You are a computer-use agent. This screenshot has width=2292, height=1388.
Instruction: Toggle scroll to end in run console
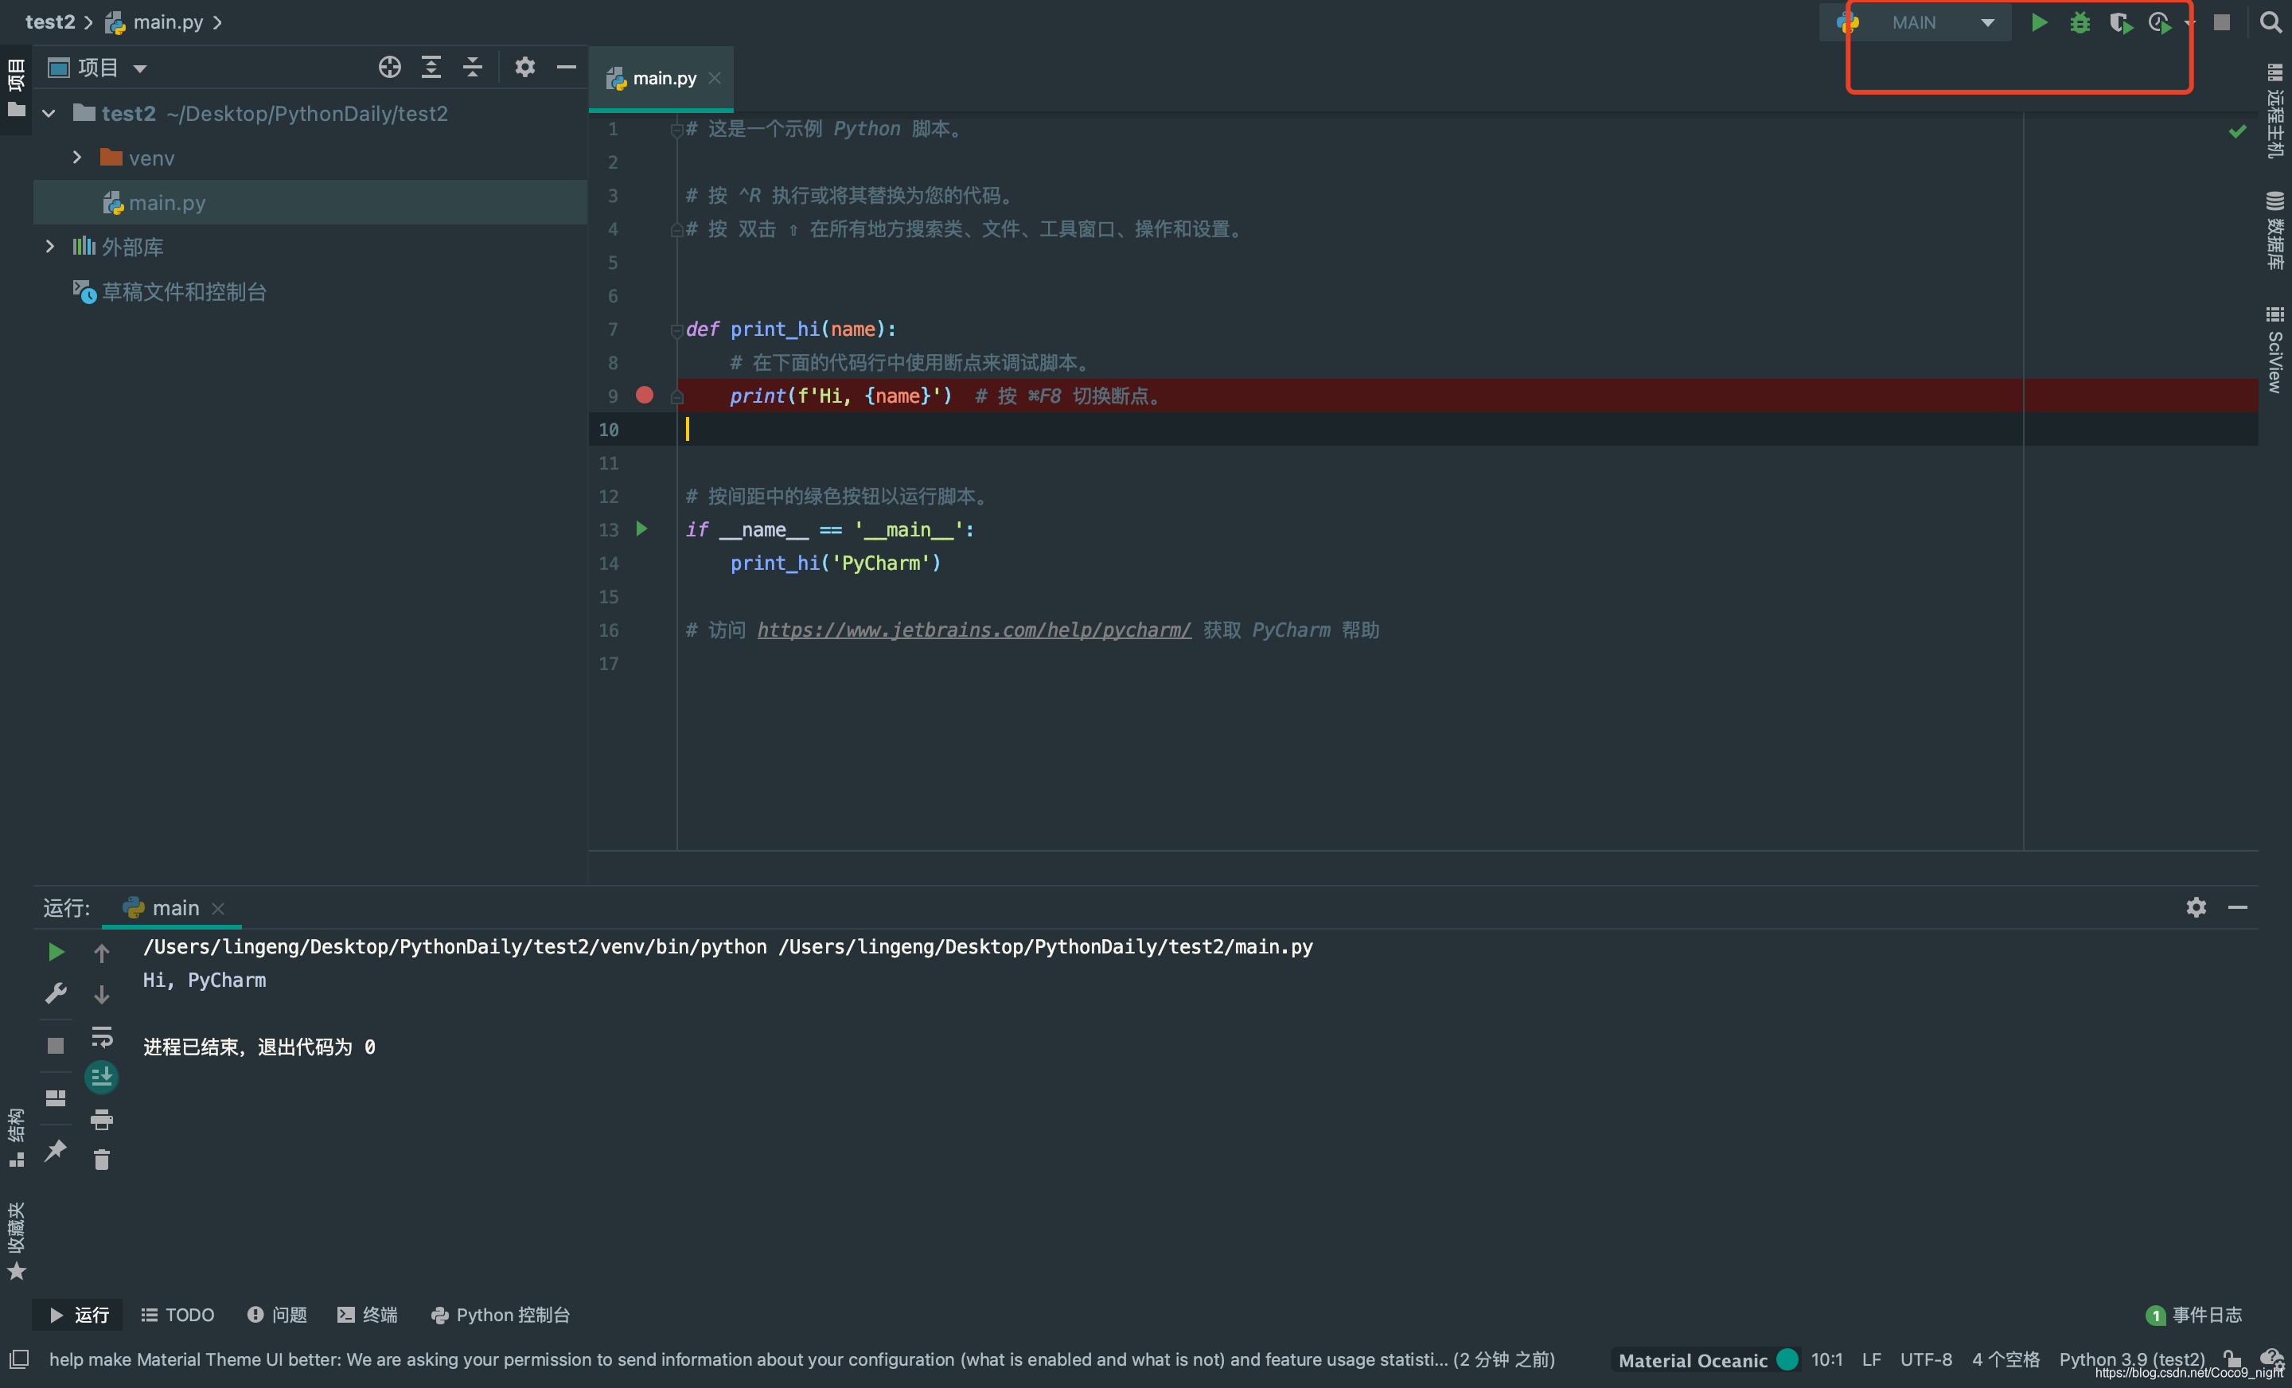point(101,1078)
